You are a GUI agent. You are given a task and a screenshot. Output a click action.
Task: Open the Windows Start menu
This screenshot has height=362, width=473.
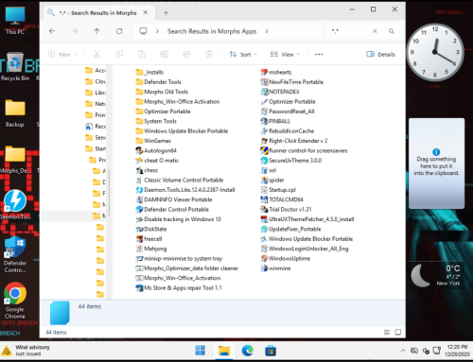point(200,351)
